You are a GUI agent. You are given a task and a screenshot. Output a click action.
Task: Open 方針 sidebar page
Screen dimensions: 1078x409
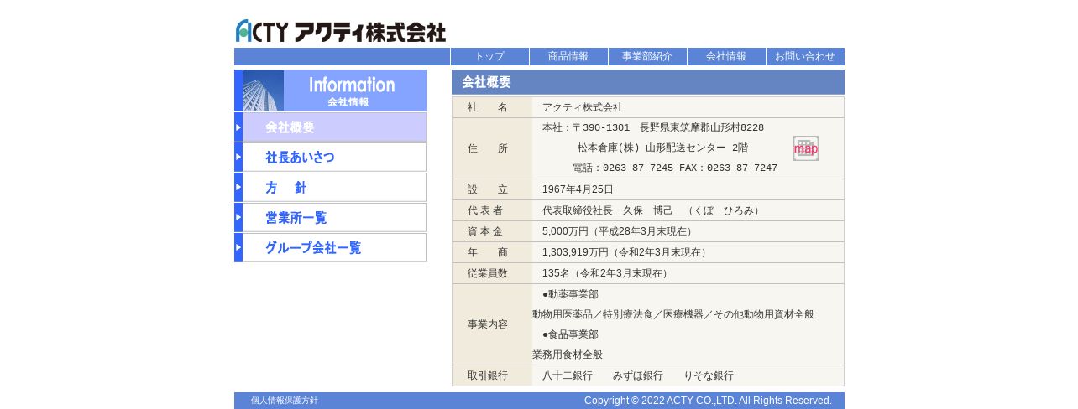point(331,188)
